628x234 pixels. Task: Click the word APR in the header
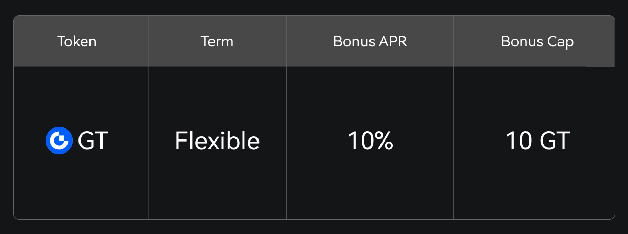(x=394, y=42)
